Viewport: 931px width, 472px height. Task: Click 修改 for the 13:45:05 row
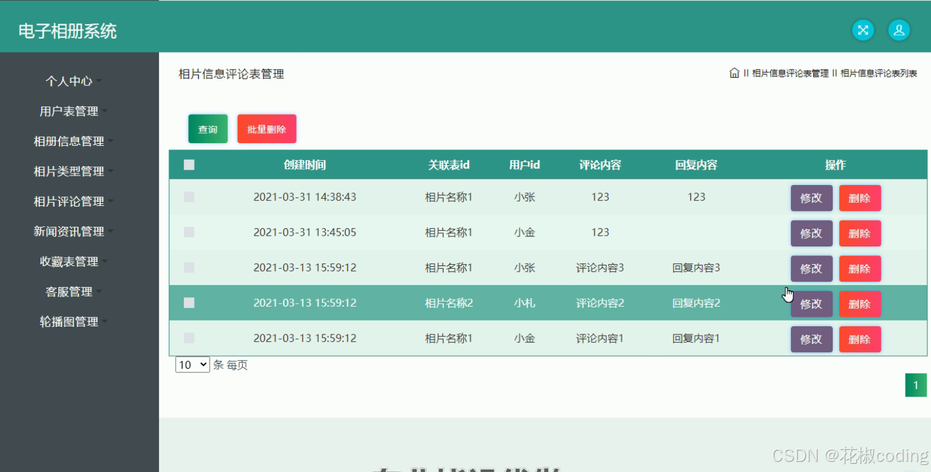(x=811, y=234)
